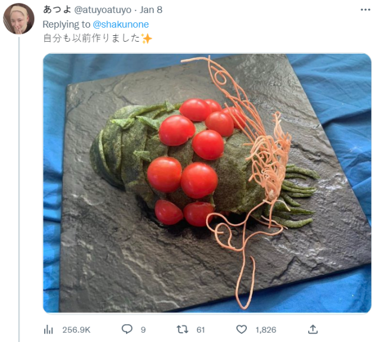Open the three-dot More options menu
377x342 pixels.
(x=365, y=10)
